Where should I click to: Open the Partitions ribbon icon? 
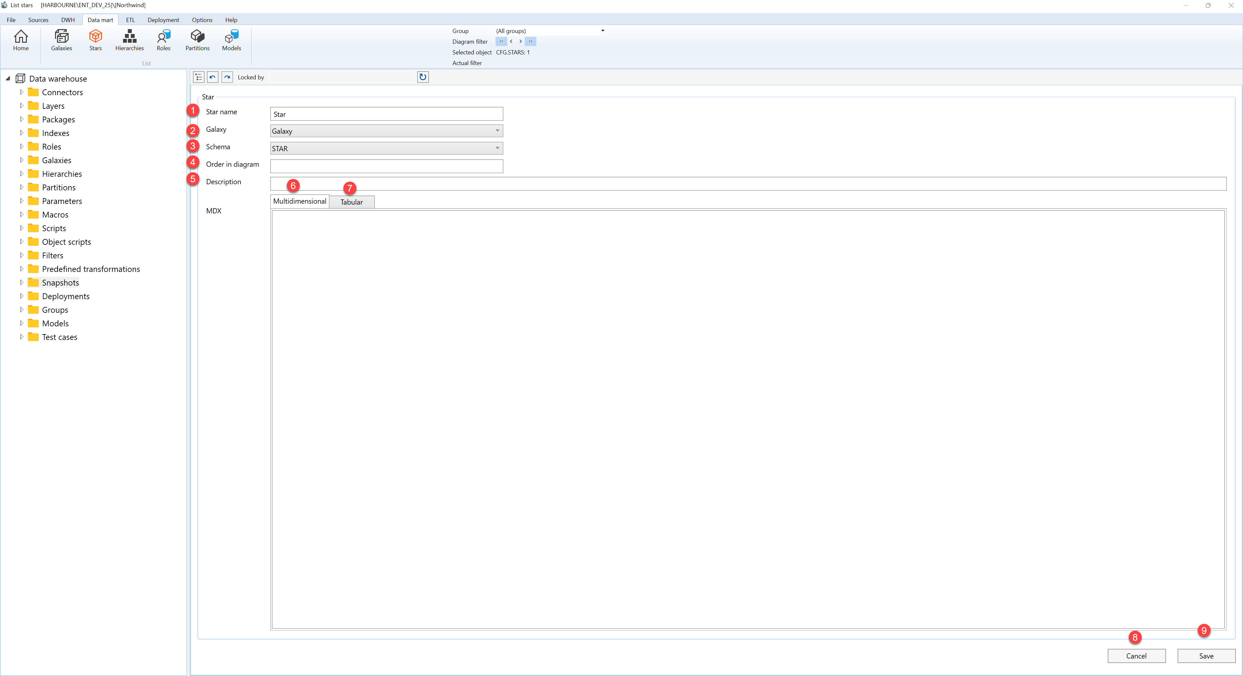[197, 40]
